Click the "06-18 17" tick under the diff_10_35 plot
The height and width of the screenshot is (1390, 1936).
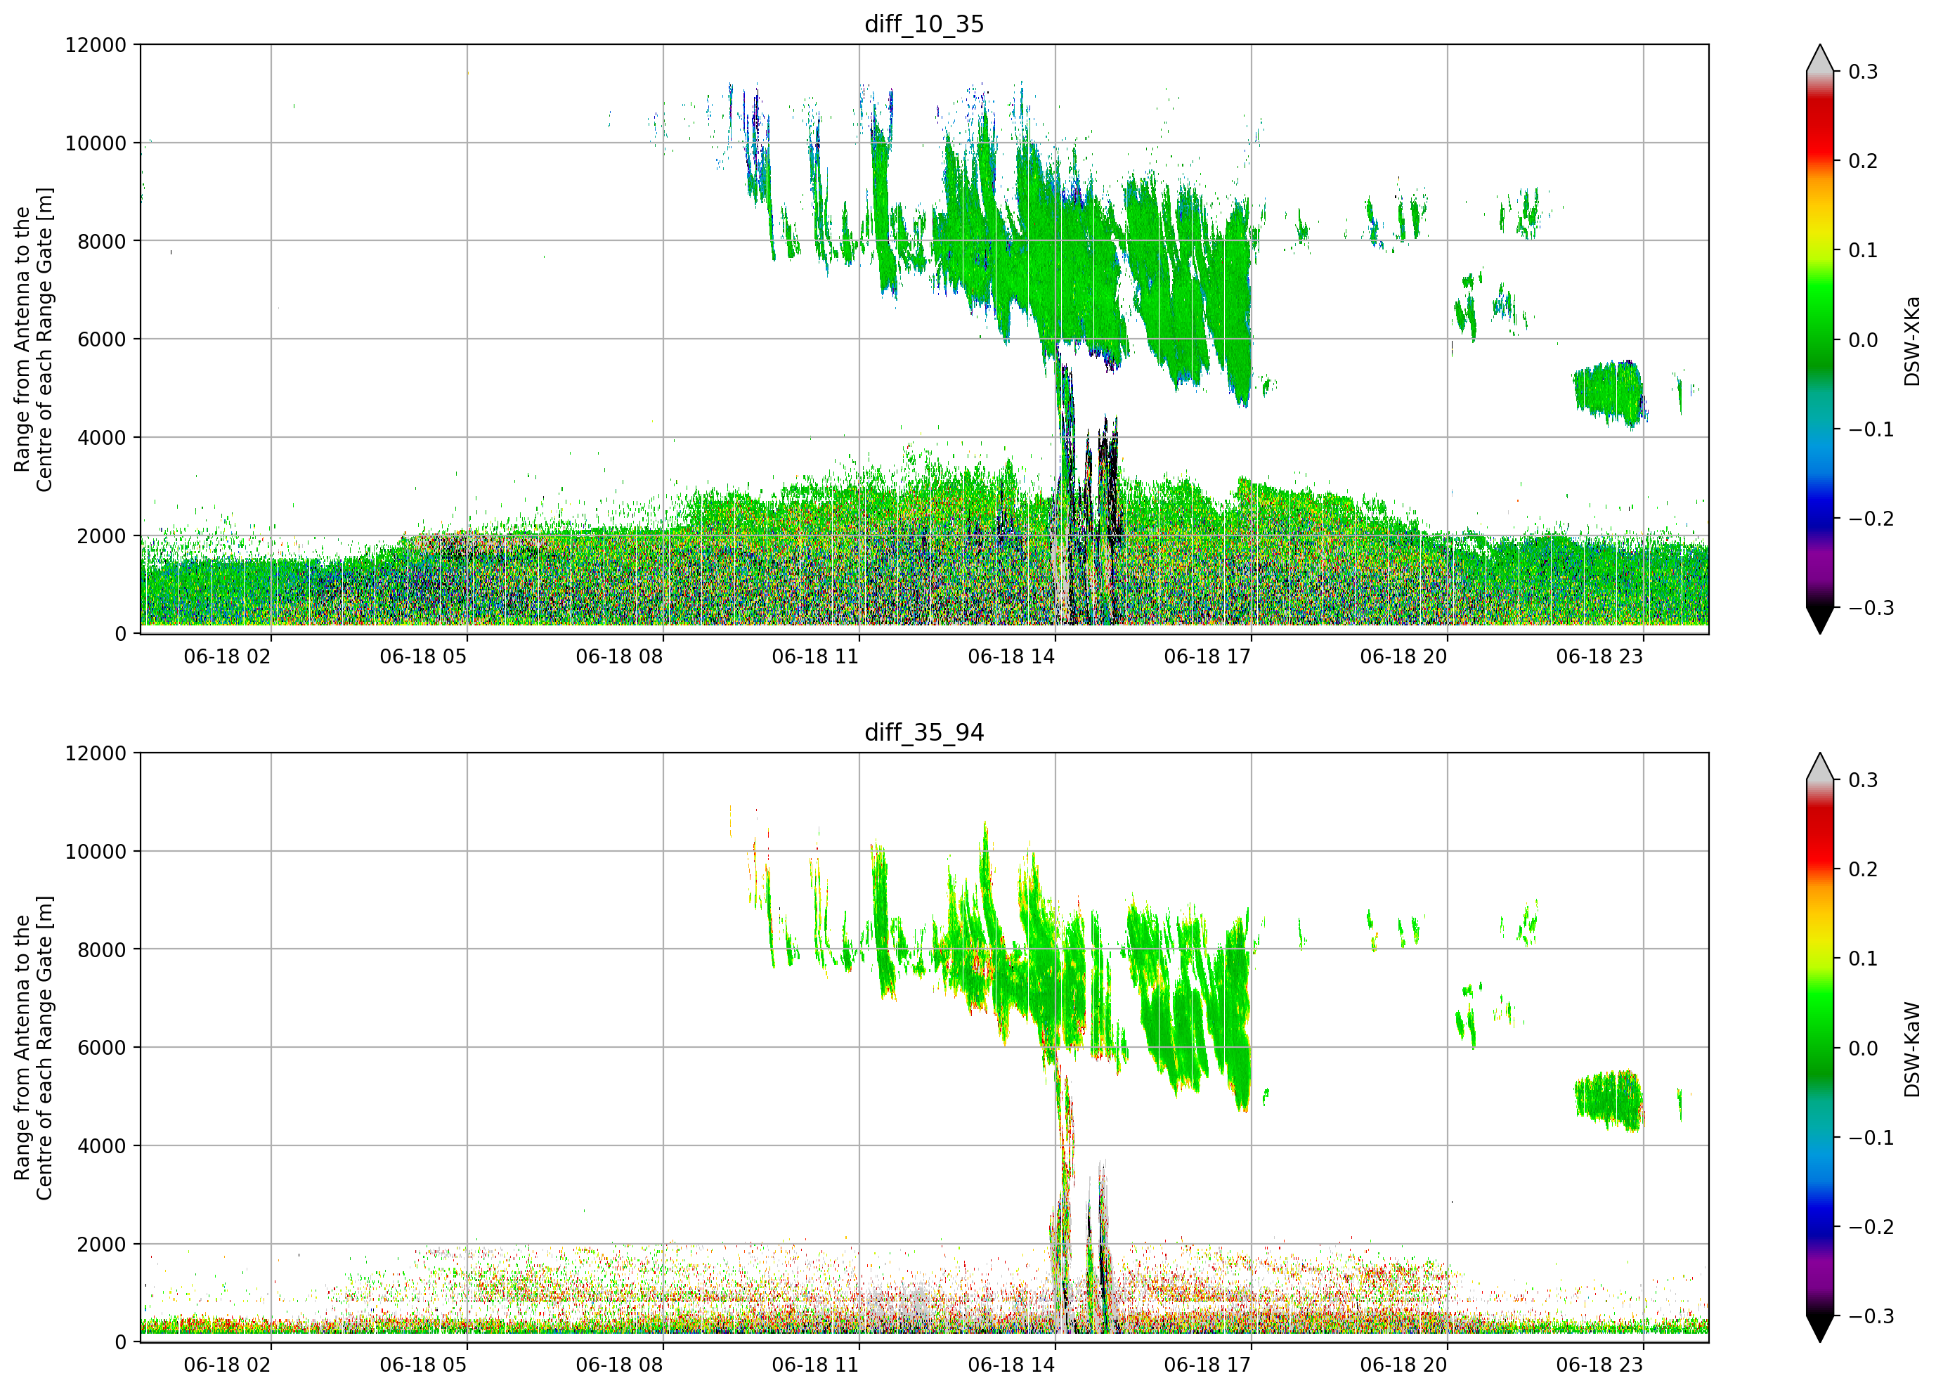(x=1207, y=656)
